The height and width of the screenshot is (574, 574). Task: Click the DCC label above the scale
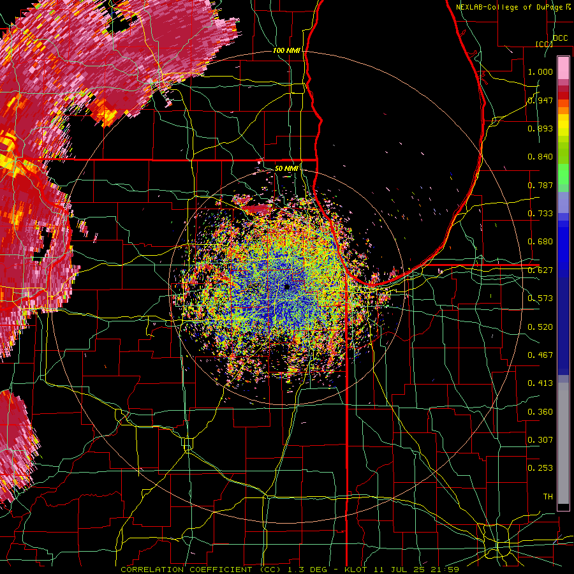point(561,38)
